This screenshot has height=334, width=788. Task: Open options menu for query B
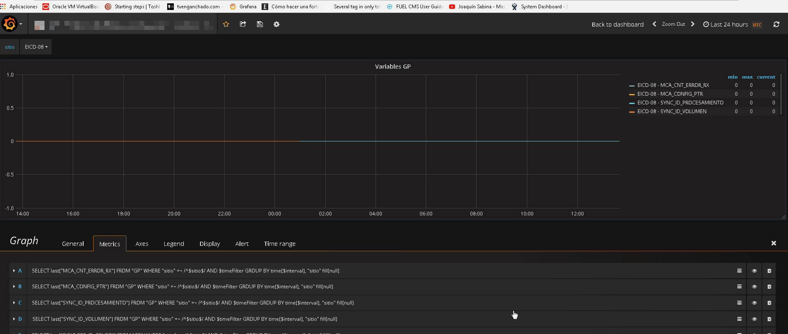(739, 287)
